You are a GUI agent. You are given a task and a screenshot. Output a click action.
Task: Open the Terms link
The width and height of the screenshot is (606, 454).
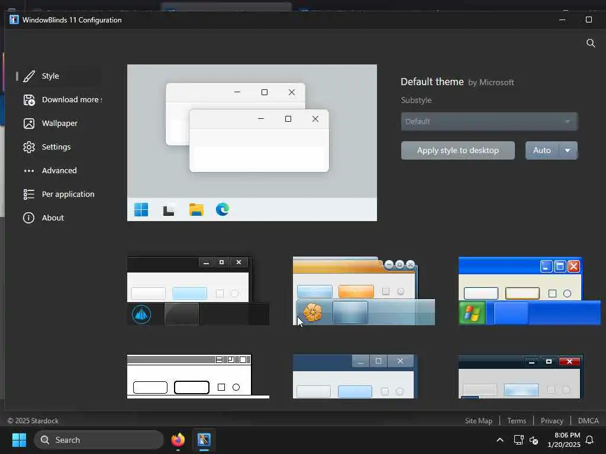click(x=516, y=421)
